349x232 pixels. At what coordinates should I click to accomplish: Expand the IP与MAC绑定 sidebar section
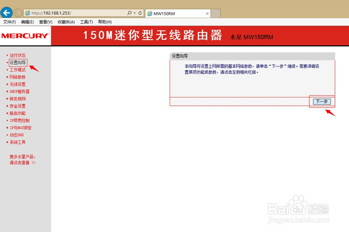coord(21,128)
